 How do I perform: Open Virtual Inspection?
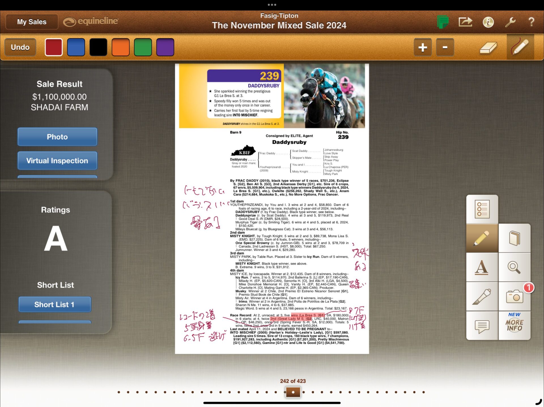[x=57, y=160]
